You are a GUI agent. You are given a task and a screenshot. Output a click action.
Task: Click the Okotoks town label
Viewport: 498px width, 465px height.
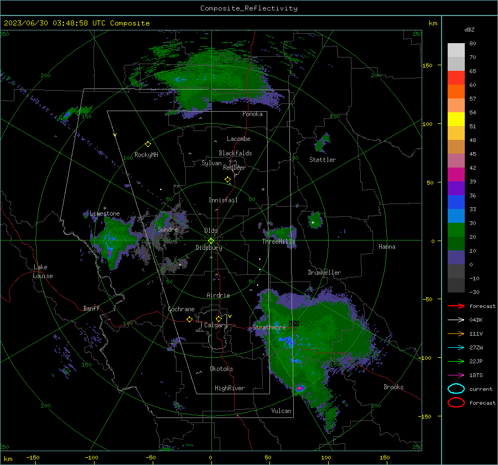221,369
